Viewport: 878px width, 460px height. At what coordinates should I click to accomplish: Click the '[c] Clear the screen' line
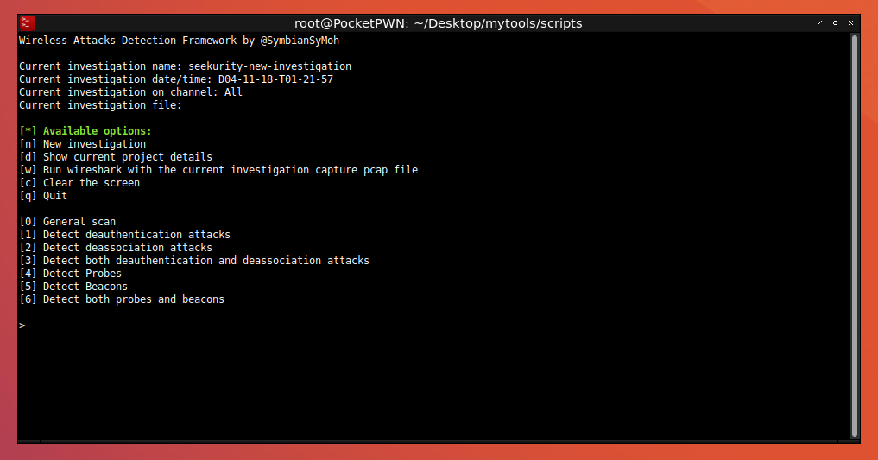click(79, 182)
